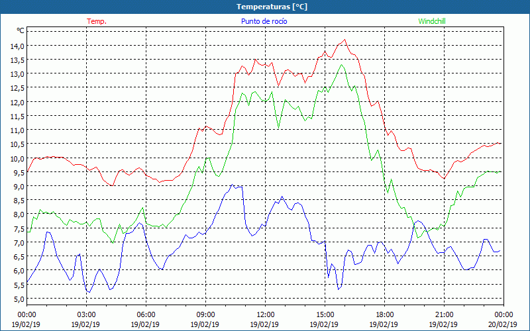Click the 12,5 y-axis value
The image size is (530, 331).
17,88
